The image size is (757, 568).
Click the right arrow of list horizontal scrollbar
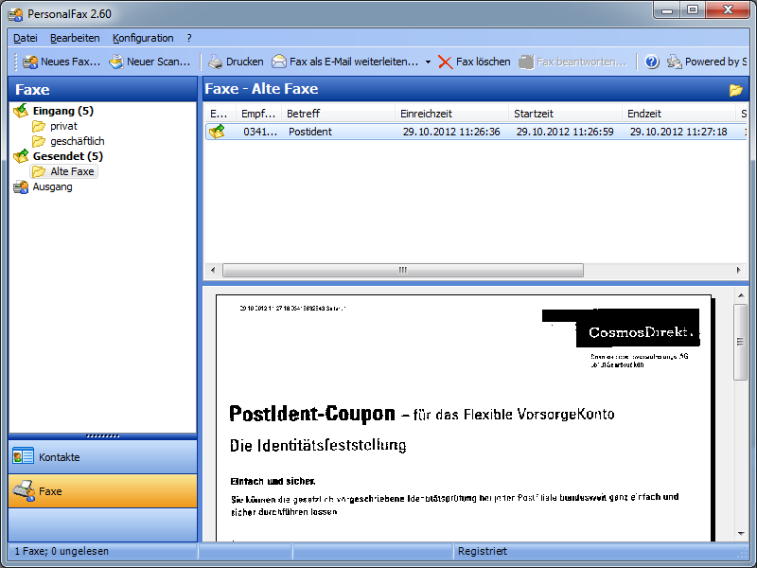pyautogui.click(x=738, y=270)
